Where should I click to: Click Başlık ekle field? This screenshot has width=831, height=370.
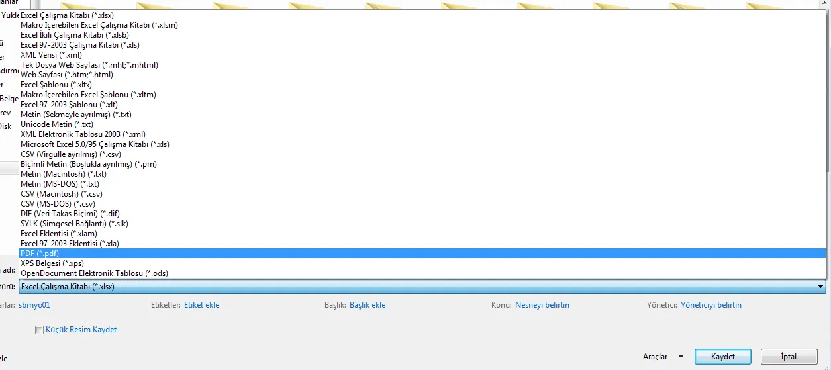coord(367,305)
